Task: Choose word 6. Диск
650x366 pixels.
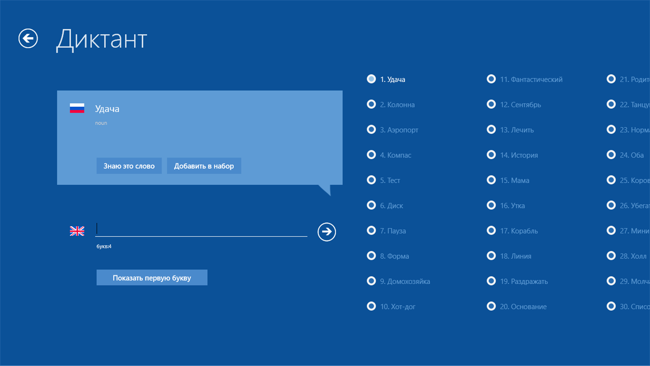Action: tap(385, 206)
